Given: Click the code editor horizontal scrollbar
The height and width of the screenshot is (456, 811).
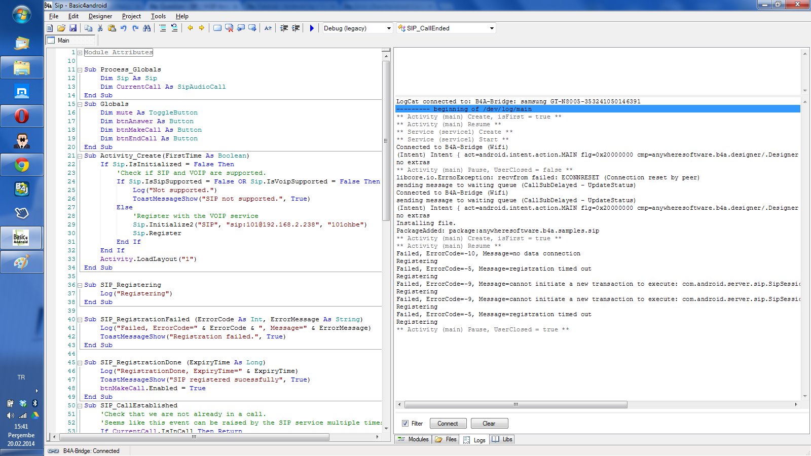Looking at the screenshot, I should [x=195, y=437].
